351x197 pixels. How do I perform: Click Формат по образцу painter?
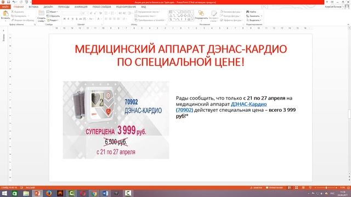coord(22,20)
